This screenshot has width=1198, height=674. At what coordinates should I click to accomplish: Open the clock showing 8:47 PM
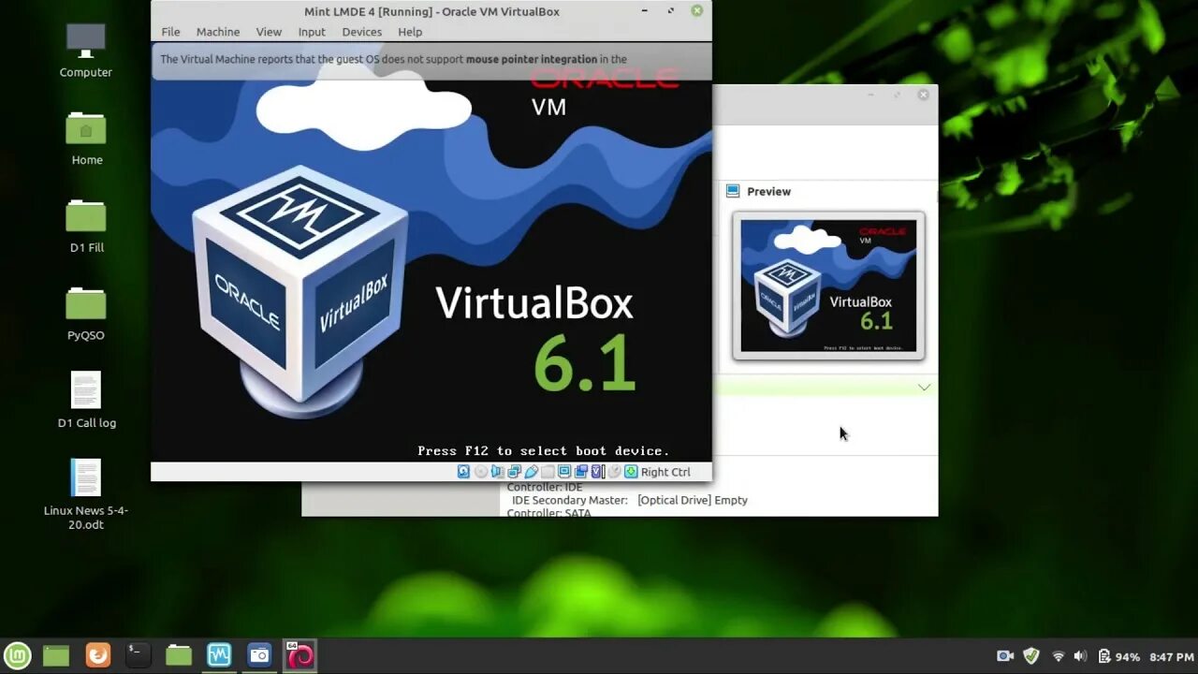1171,657
